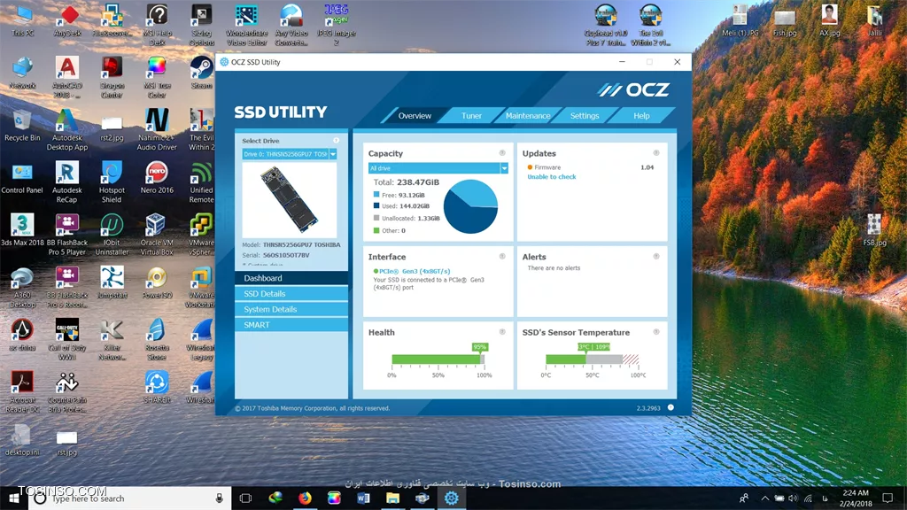Expand the Capacity 'All drive' dropdown

coord(504,168)
